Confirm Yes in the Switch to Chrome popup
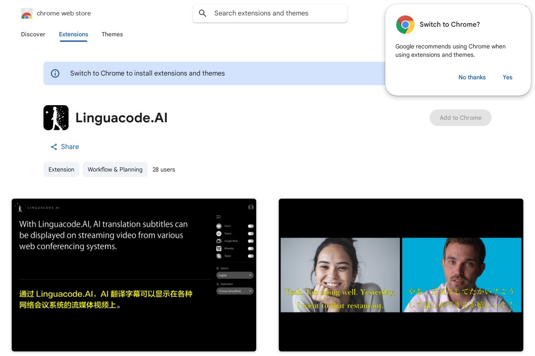535x356 pixels. tap(507, 77)
